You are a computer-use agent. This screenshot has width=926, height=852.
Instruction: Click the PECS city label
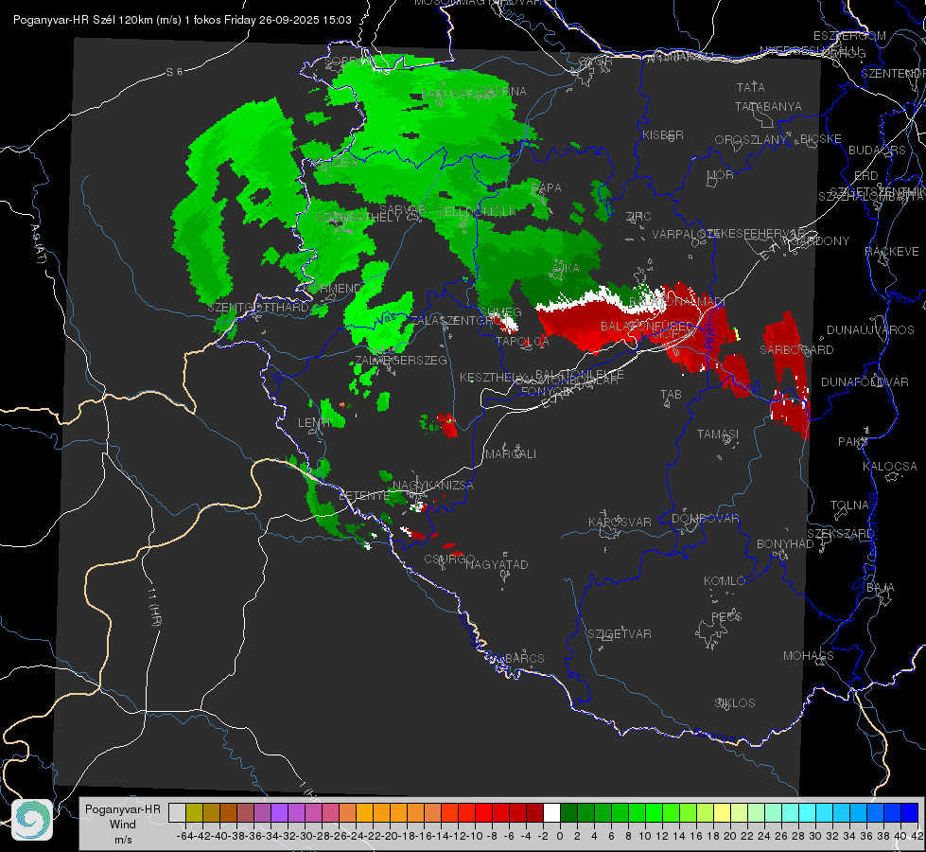click(x=725, y=616)
